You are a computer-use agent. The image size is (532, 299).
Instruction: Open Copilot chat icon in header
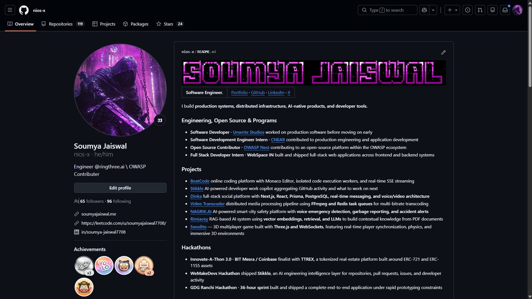point(424,10)
